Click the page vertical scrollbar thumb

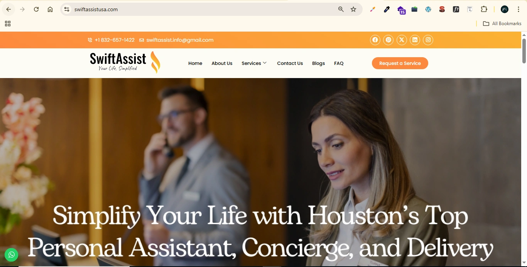[524, 51]
